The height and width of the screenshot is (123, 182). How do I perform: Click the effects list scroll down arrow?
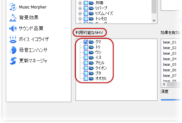pyautogui.click(x=154, y=21)
